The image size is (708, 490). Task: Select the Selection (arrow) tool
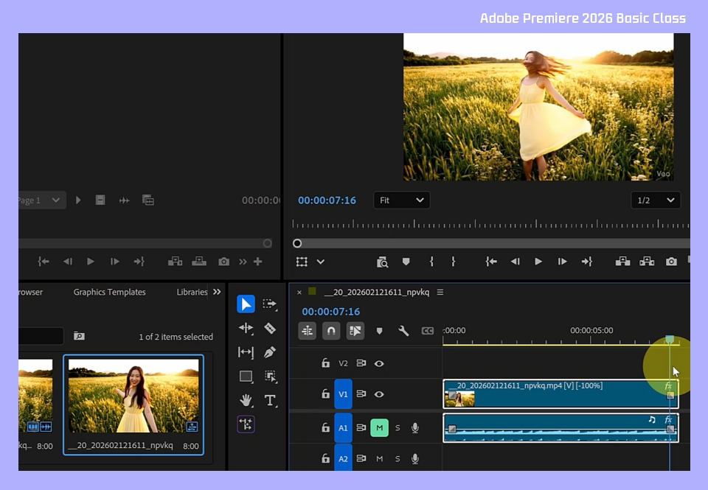pyautogui.click(x=246, y=304)
